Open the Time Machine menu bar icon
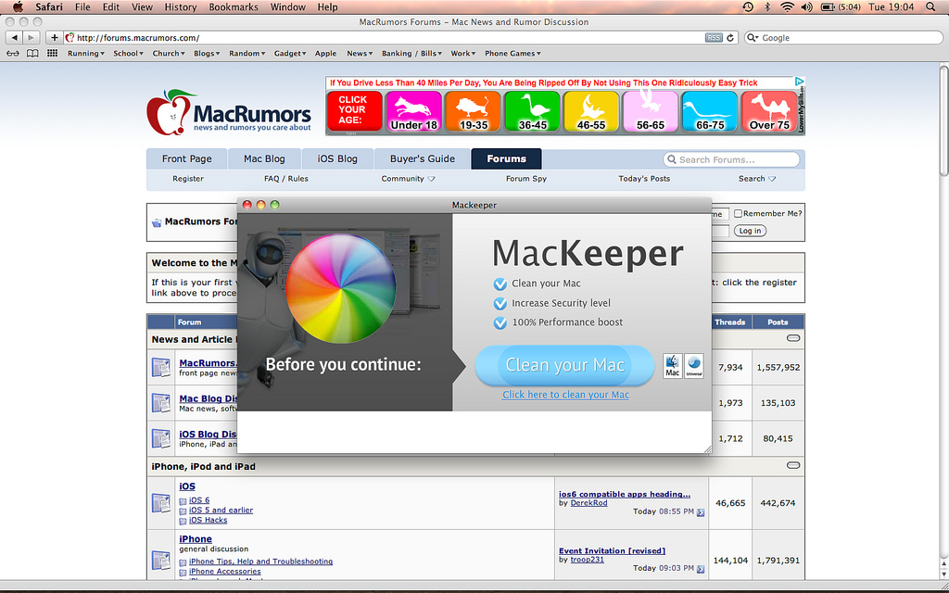Viewport: 949px width, 593px height. [x=748, y=6]
